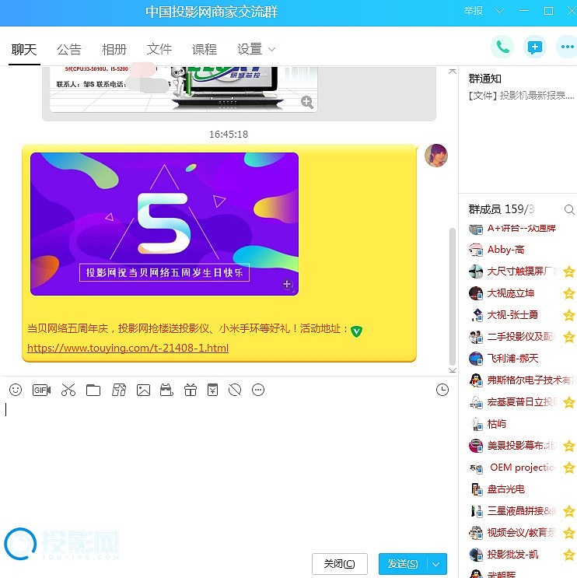Click the outfit/show icon in chat toolbar
Image resolution: width=577 pixels, height=578 pixels.
click(119, 390)
